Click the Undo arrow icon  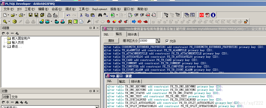(x=68, y=15)
